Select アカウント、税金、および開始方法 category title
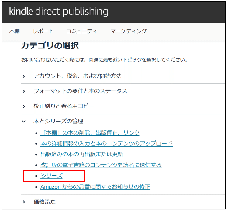This screenshot has height=212, width=229. tap(77, 76)
